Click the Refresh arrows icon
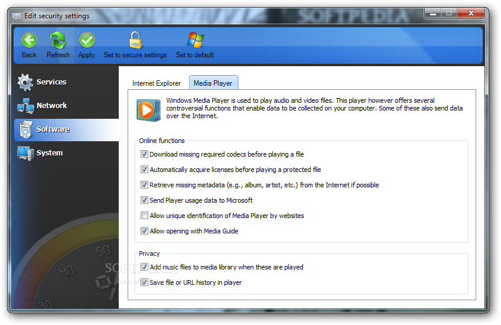501x325 pixels. click(58, 40)
